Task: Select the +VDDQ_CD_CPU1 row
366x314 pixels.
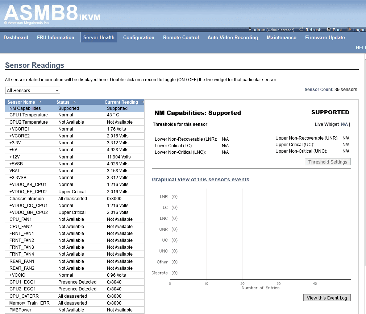Action: coord(75,205)
